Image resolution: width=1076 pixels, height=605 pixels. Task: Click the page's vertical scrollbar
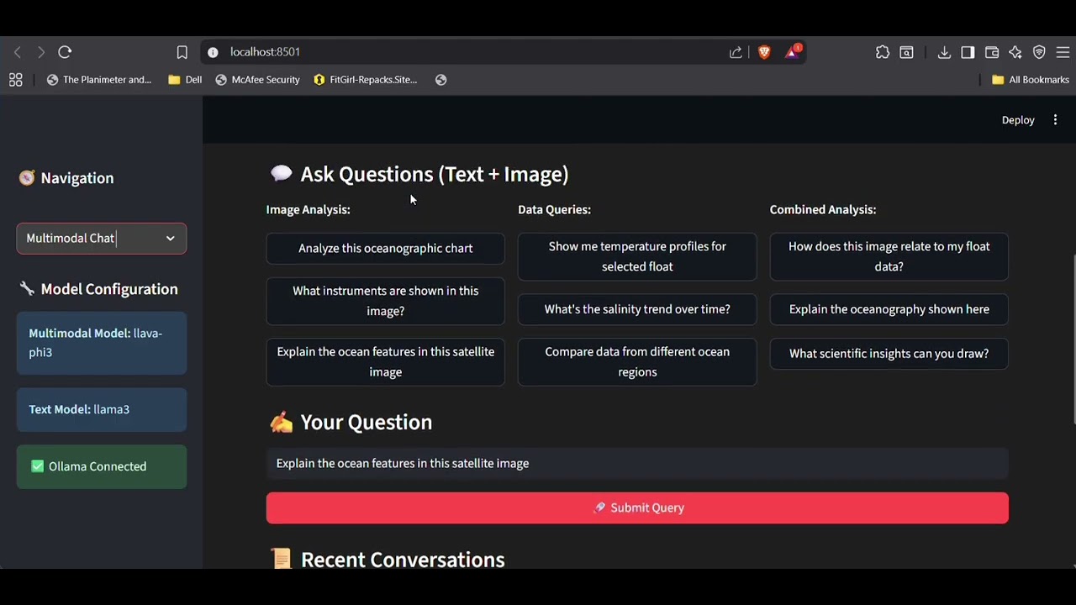1072,340
